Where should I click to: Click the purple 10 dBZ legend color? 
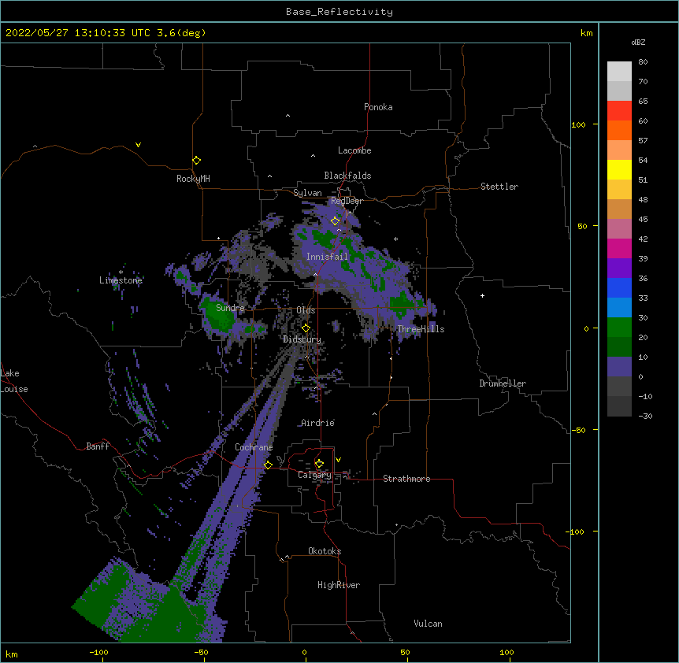point(619,367)
